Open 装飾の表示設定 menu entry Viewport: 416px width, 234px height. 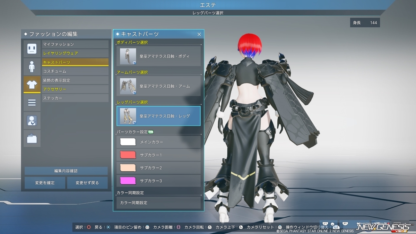(75, 80)
